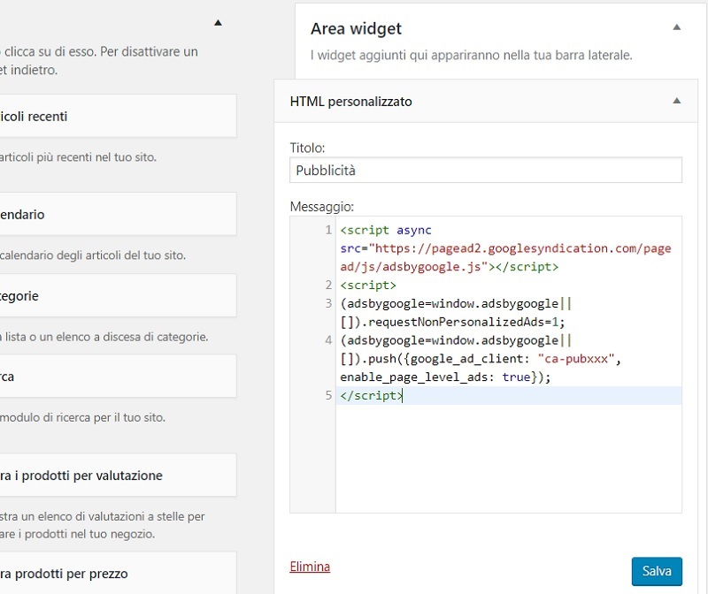This screenshot has height=594, width=708.
Task: Click line number 3 in the code gutter
Action: pyautogui.click(x=328, y=303)
